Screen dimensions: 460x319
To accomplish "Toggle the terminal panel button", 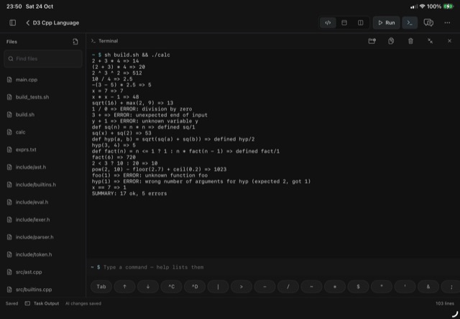I will point(410,22).
